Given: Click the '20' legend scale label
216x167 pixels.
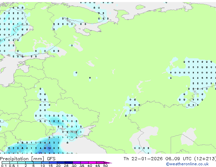Looking at the screenshot, I should [58, 166].
